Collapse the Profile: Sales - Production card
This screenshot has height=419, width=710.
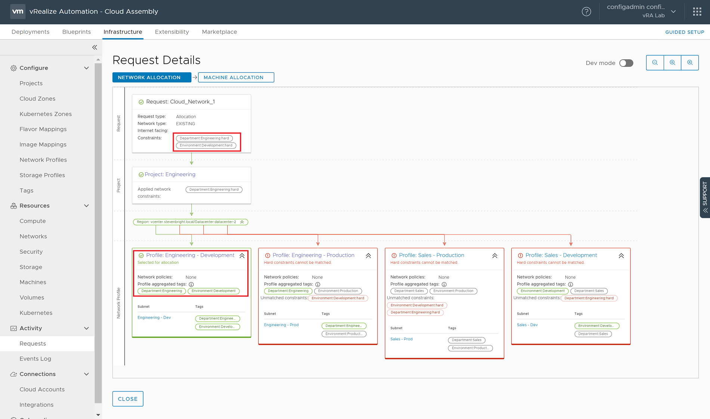click(x=495, y=256)
